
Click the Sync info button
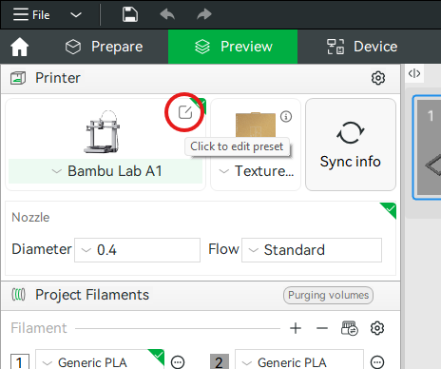351,145
